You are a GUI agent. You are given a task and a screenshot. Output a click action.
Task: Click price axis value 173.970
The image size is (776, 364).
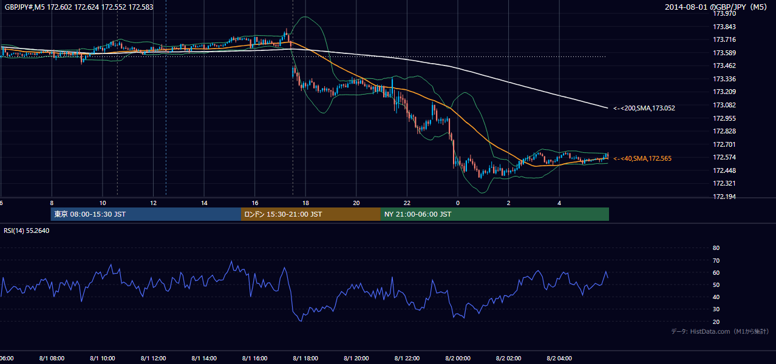(x=724, y=13)
